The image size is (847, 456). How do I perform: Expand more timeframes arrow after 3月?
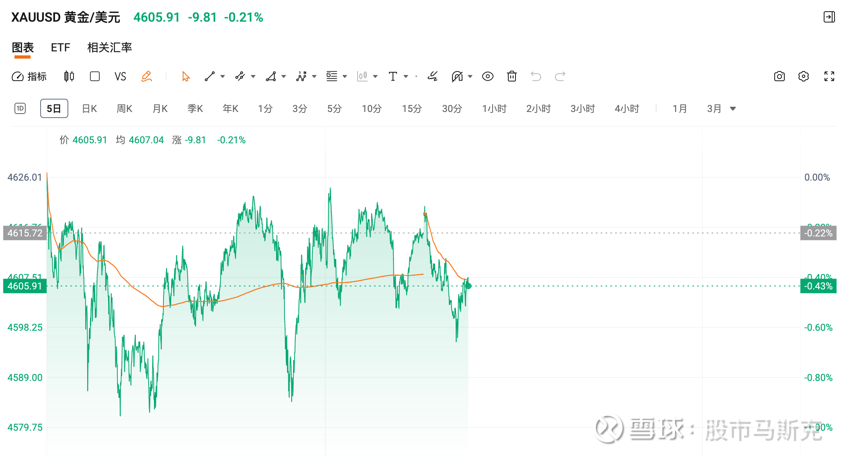coord(733,108)
